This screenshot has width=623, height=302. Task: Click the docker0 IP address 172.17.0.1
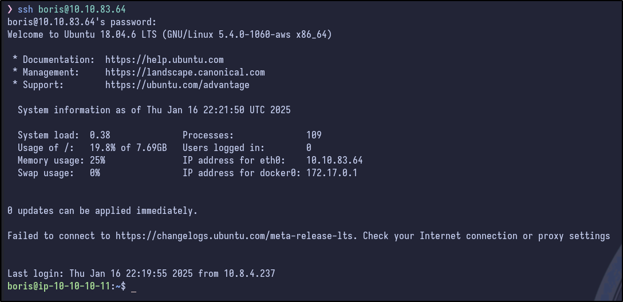[332, 173]
